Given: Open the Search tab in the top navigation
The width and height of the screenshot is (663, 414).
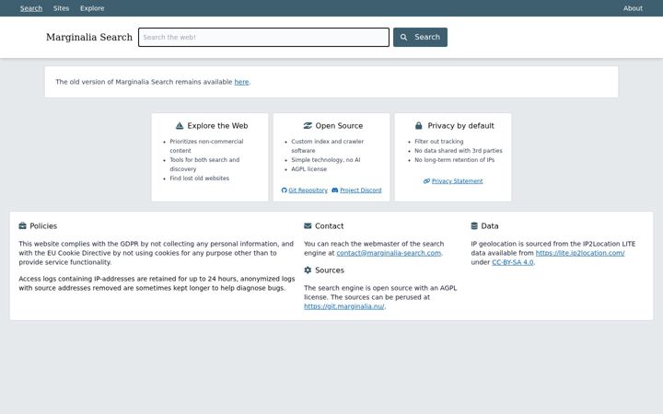Looking at the screenshot, I should [x=31, y=8].
